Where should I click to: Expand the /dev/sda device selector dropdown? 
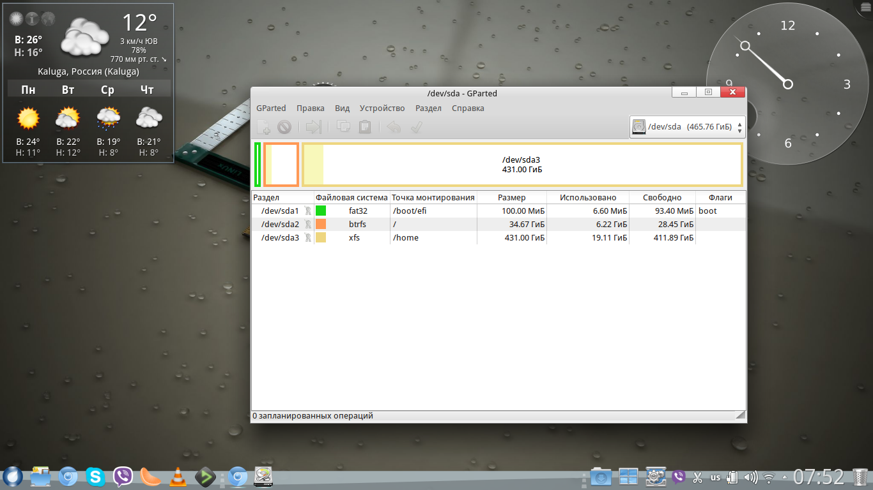click(687, 127)
